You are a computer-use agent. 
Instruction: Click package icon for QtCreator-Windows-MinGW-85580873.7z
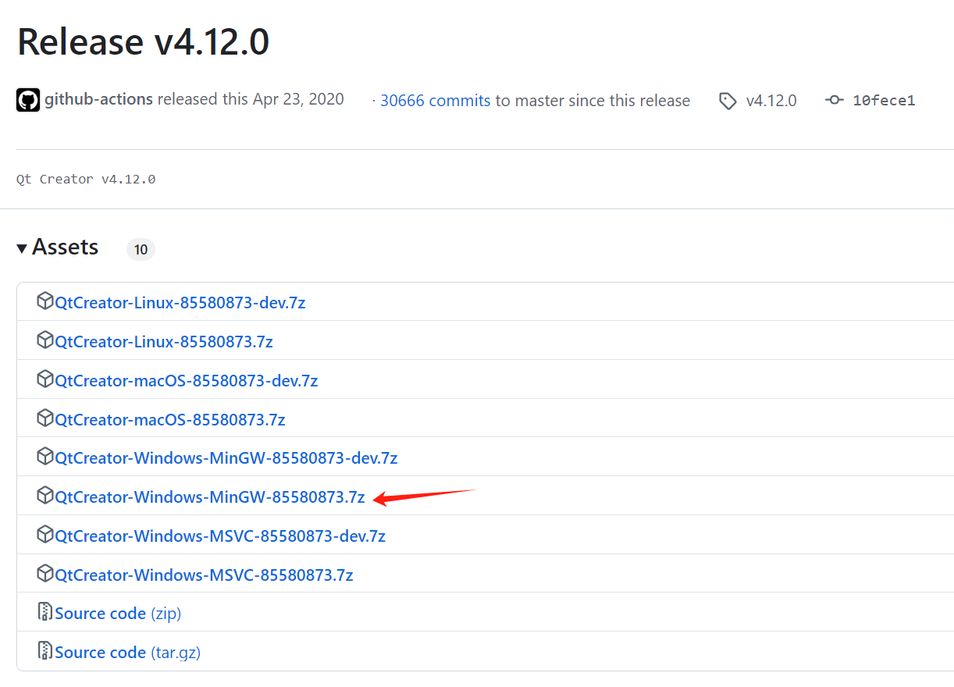(45, 496)
